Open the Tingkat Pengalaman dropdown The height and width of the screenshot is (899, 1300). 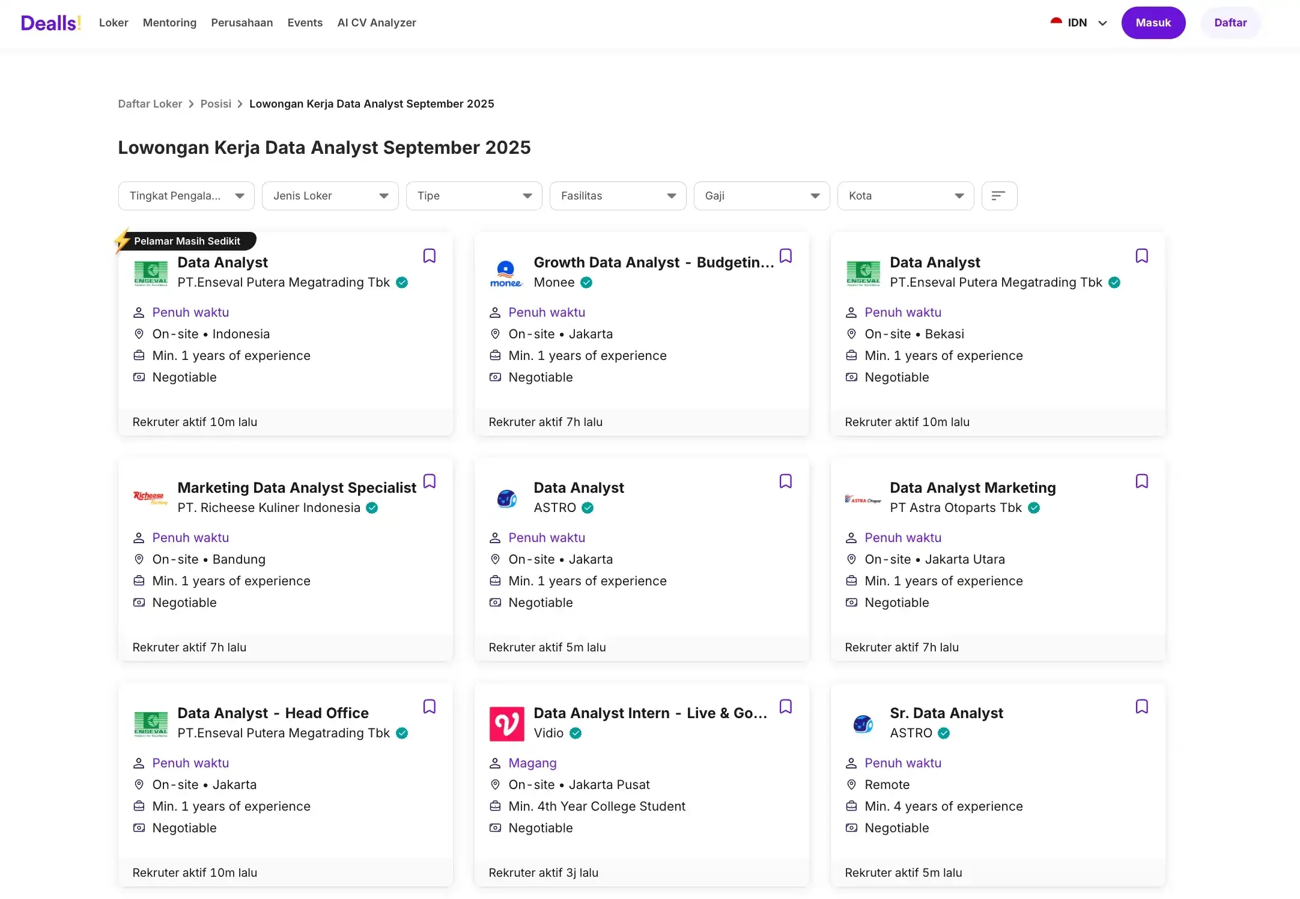point(186,196)
